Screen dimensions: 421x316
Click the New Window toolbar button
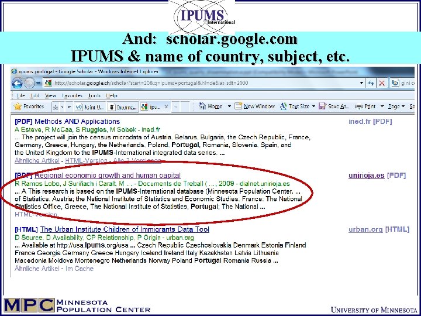tap(254, 107)
